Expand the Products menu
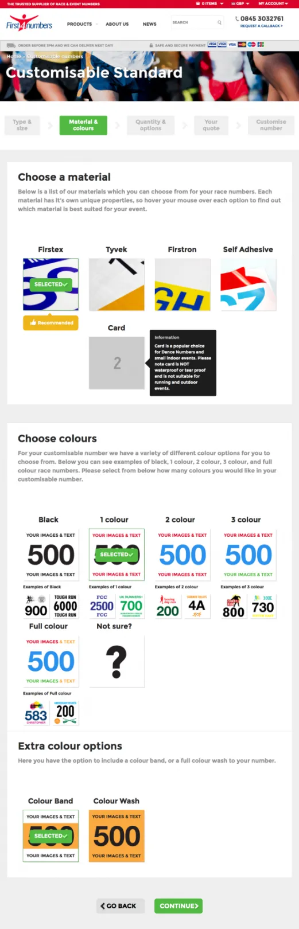 click(x=81, y=24)
